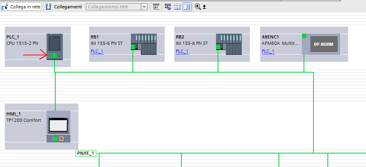The height and width of the screenshot is (167, 366).
Task: Click the green PN port on RB2
Action: click(x=218, y=47)
